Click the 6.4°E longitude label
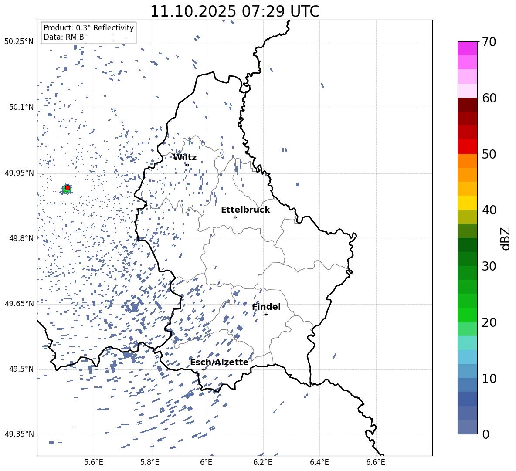This screenshot has width=516, height=471. pos(319,462)
